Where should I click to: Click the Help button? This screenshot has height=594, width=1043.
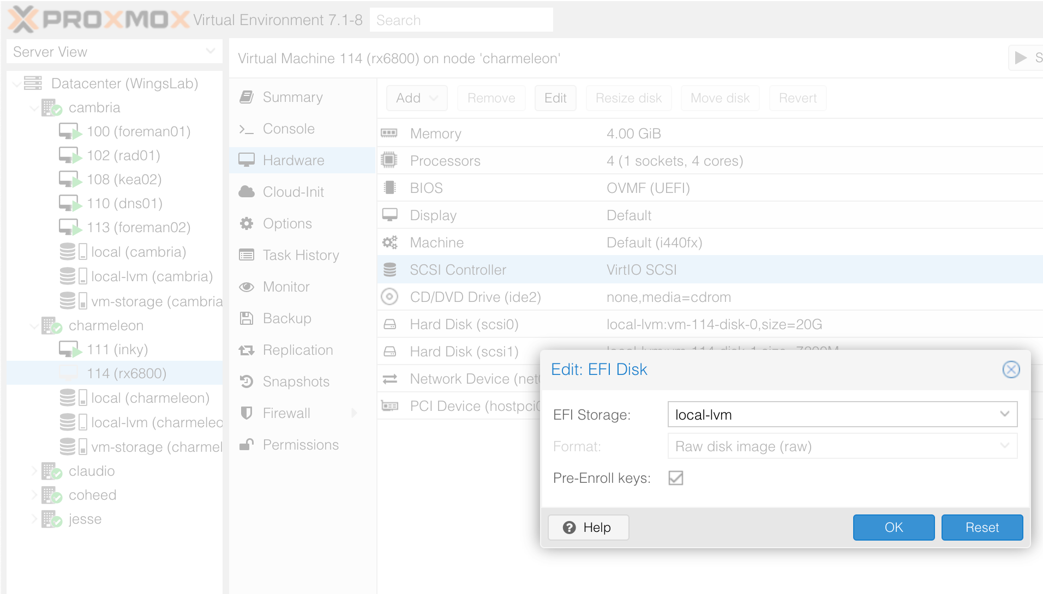(588, 527)
